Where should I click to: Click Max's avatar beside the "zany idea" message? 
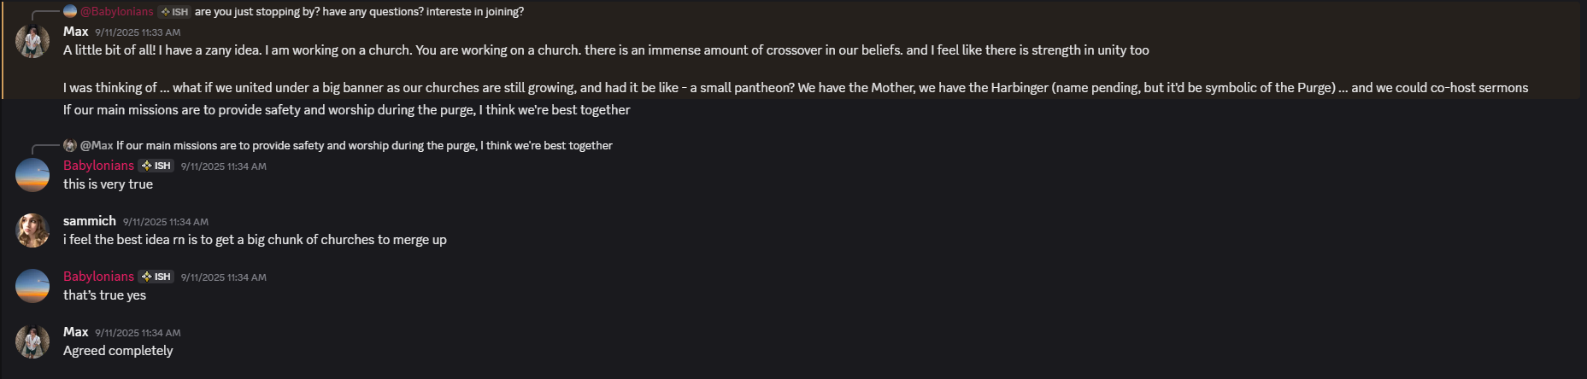pos(32,41)
